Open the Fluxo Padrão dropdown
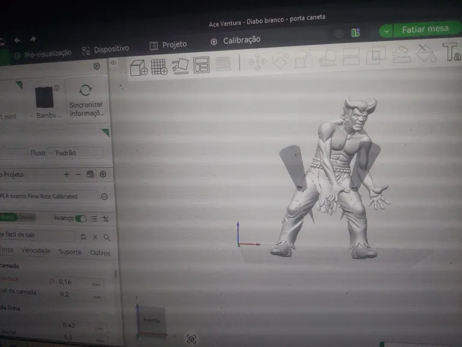The height and width of the screenshot is (347, 462). click(x=75, y=153)
